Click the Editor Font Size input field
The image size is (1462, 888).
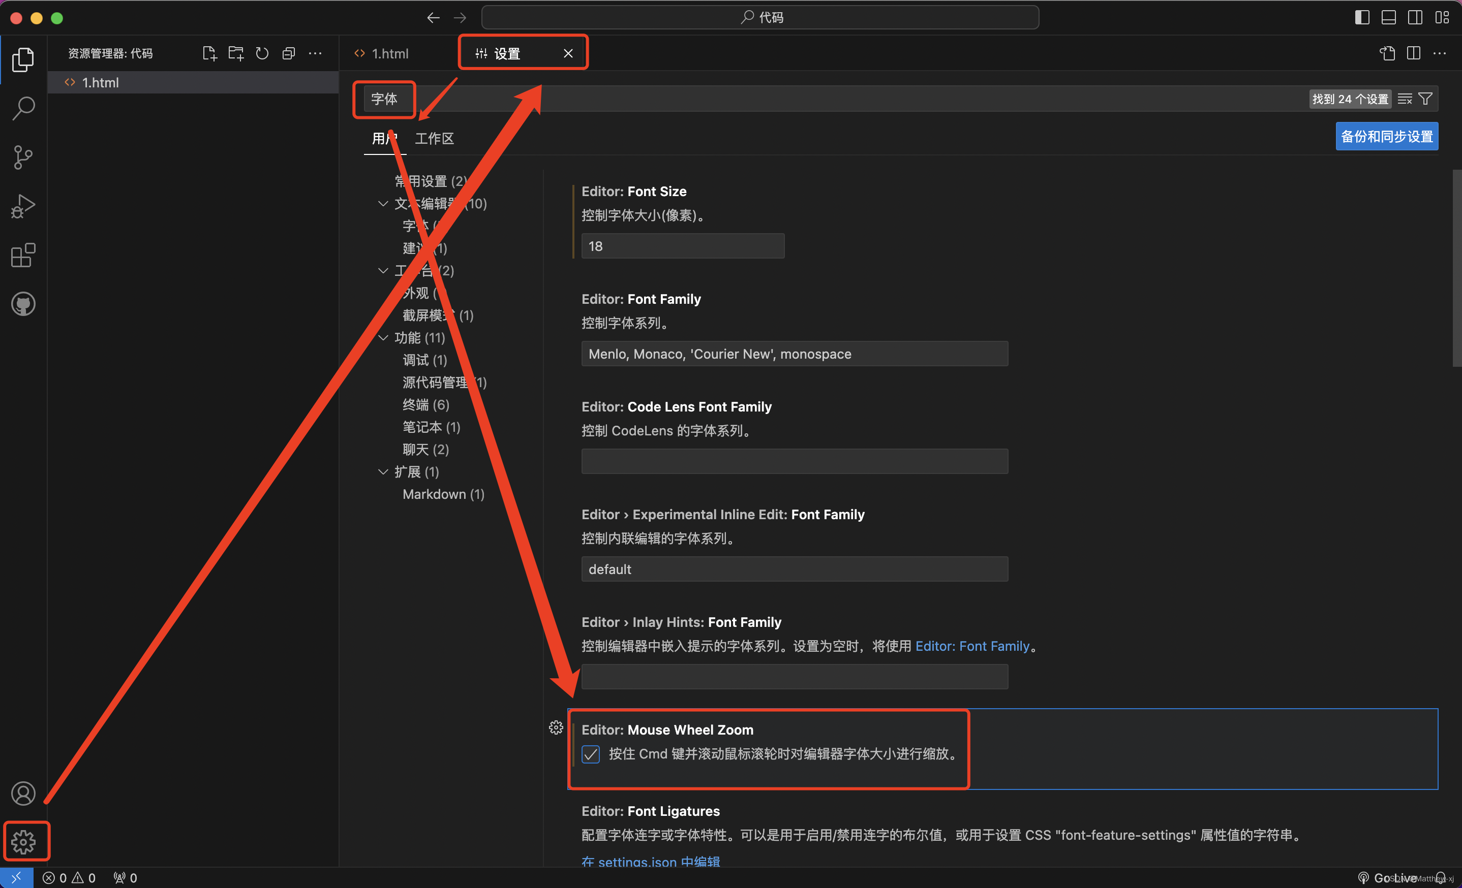pos(682,246)
